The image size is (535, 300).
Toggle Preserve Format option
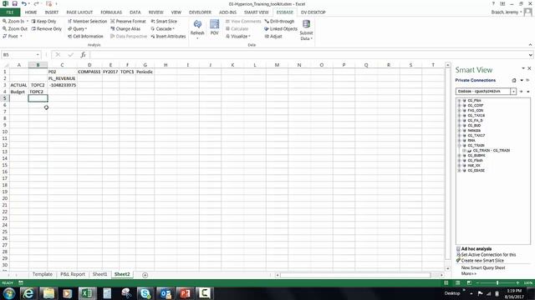(x=128, y=21)
